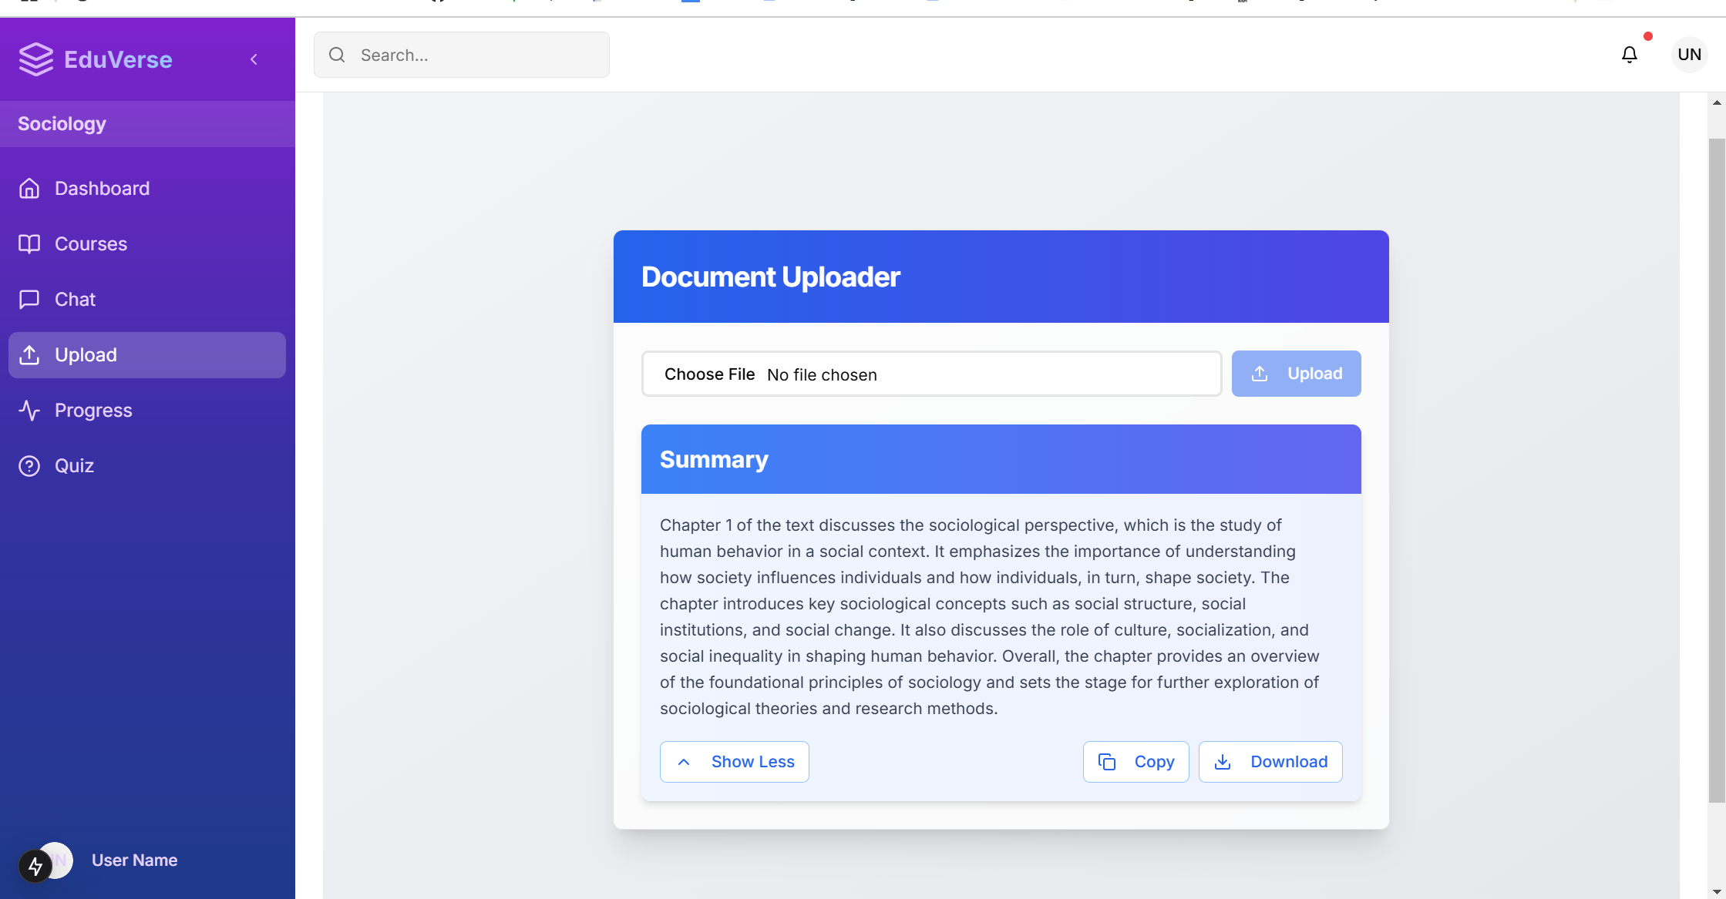Download the summary
The width and height of the screenshot is (1726, 899).
pos(1270,762)
